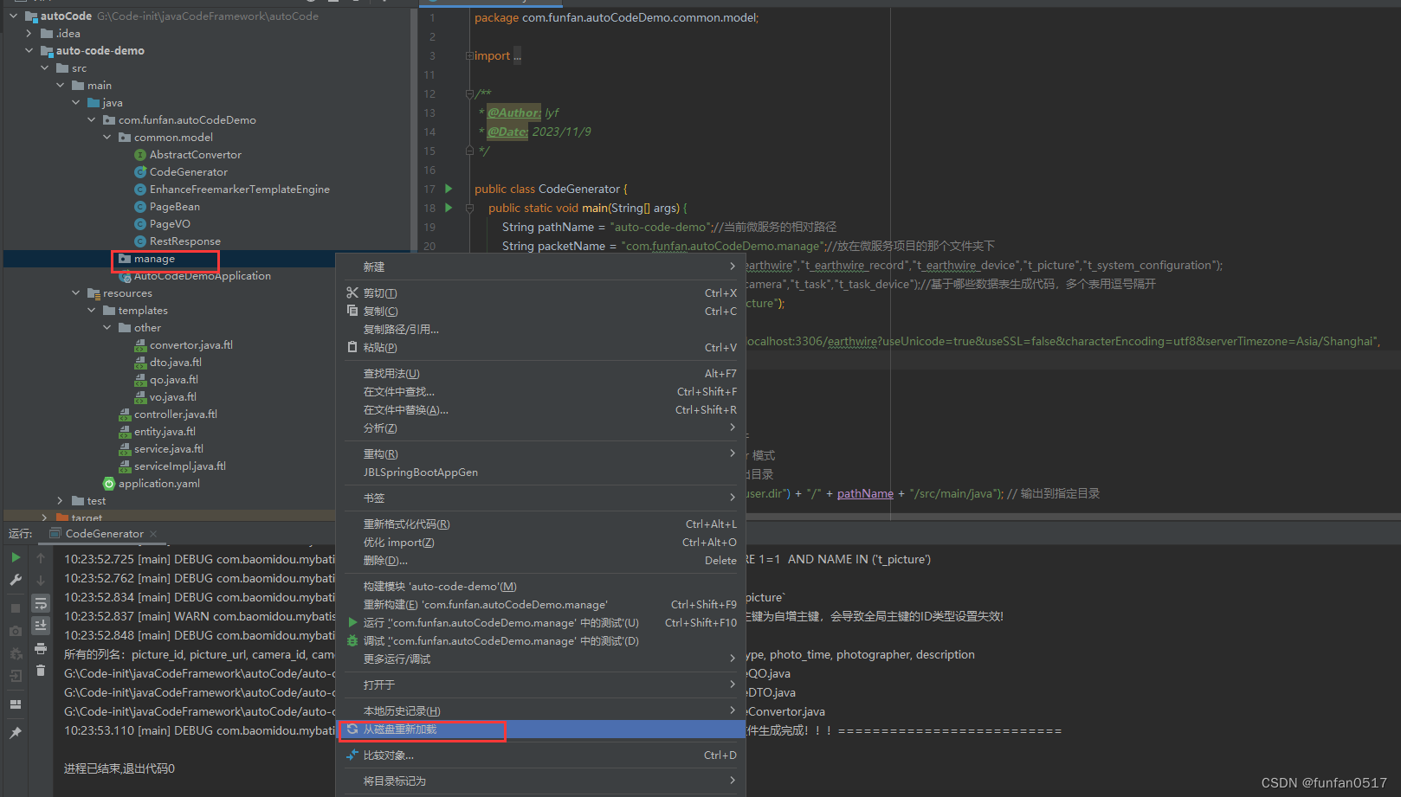Expand the test folder
This screenshot has height=797, width=1401.
point(61,501)
